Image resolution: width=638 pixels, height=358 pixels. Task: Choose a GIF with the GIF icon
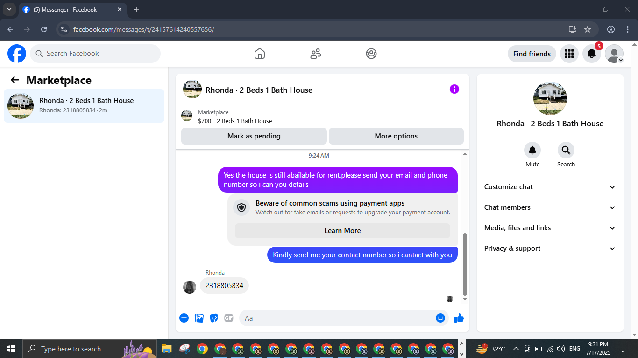coord(228,318)
